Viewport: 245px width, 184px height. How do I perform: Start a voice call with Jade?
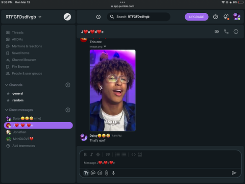(x=226, y=31)
